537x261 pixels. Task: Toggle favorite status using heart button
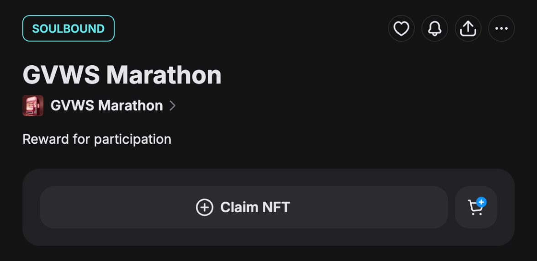tap(401, 28)
